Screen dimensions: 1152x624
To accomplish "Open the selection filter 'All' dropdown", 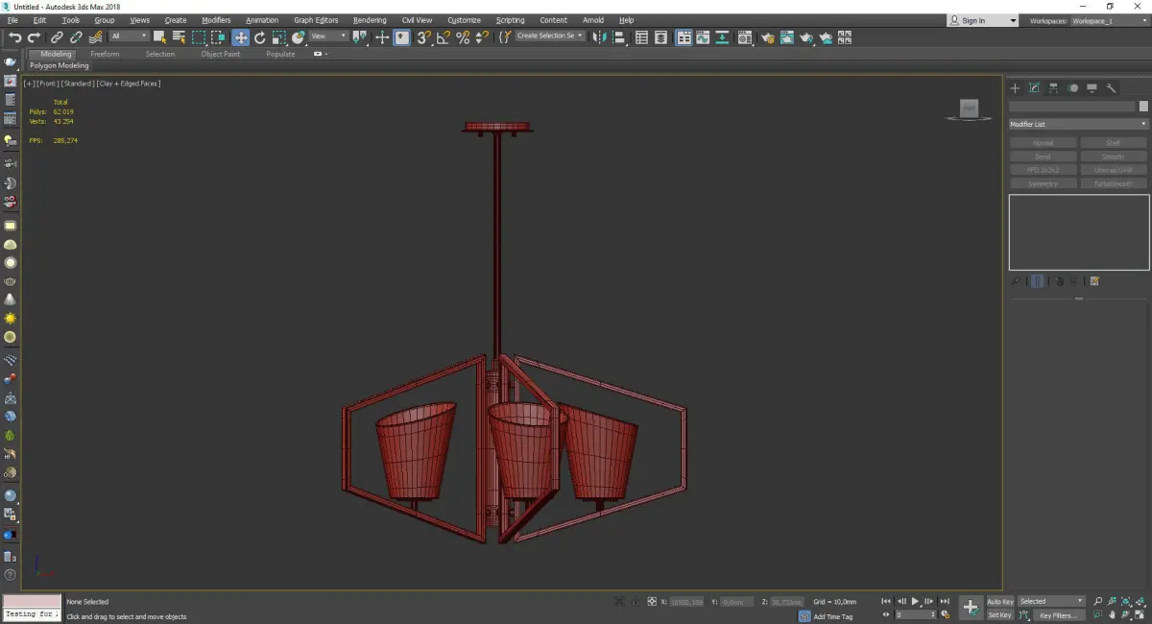I will pos(129,36).
